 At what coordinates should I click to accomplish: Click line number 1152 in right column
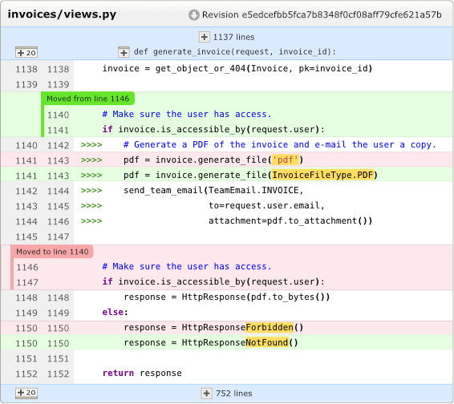tap(59, 374)
